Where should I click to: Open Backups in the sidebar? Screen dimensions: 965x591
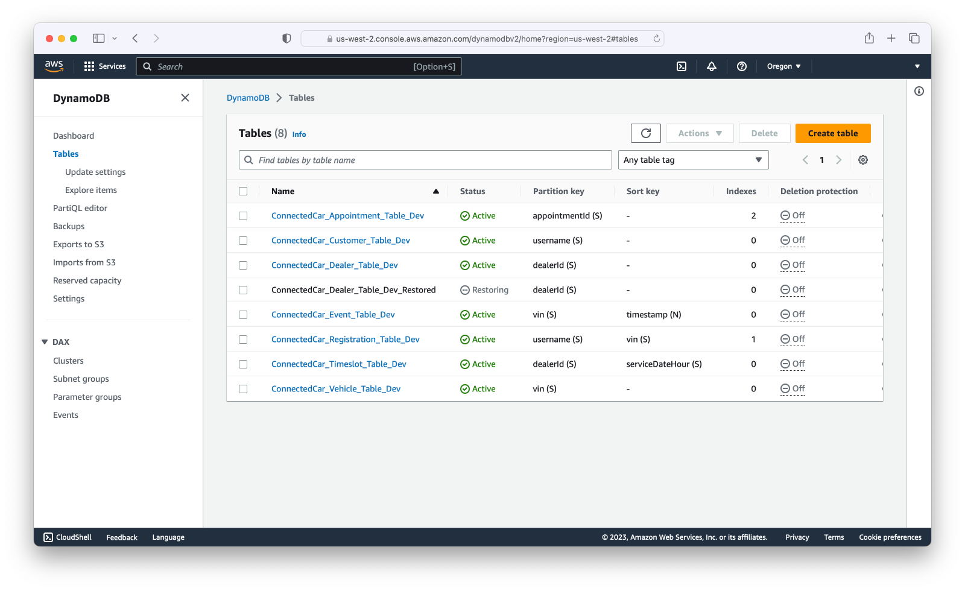[x=69, y=226]
